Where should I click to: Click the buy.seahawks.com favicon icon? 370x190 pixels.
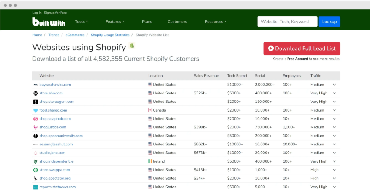click(x=36, y=85)
